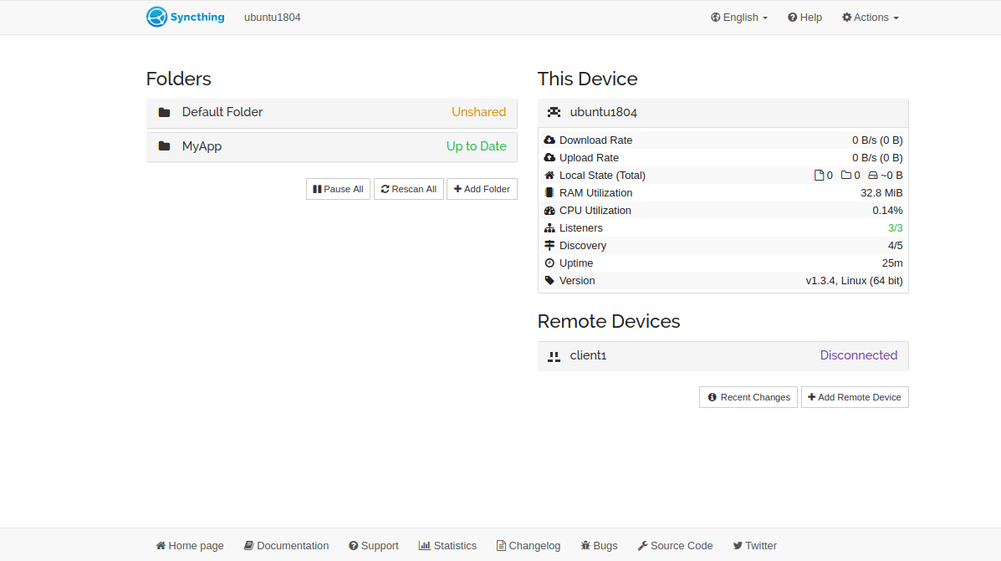1001x561 pixels.
Task: Click the RAM Utilization chip icon
Action: tap(549, 193)
